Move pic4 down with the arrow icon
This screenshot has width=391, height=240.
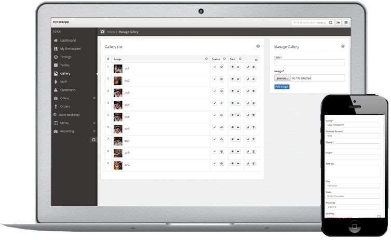pos(238,103)
